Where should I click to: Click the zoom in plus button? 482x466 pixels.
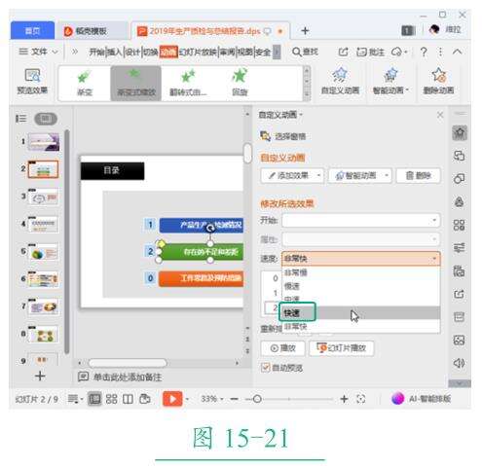(x=344, y=399)
